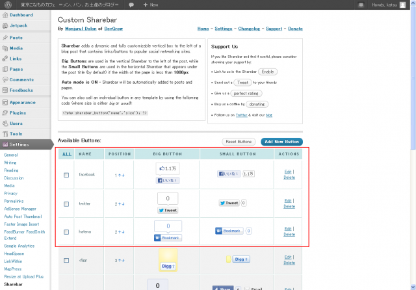Viewport: 416px width, 290px height.
Task: Open Writing settings submenu
Action: coord(10,163)
